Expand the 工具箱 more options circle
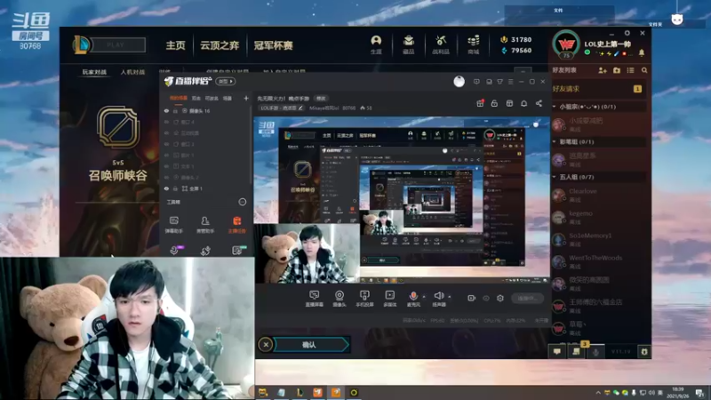The image size is (711, 400). [x=243, y=202]
